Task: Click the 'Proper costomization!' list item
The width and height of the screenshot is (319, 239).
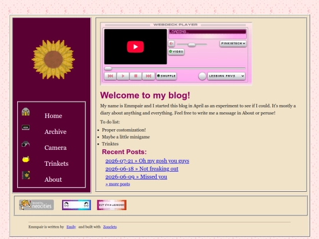Action: click(123, 130)
